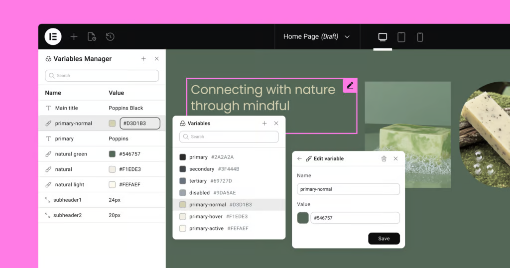This screenshot has width=510, height=268.
Task: Open the document settings icon in top bar
Action: pos(92,36)
